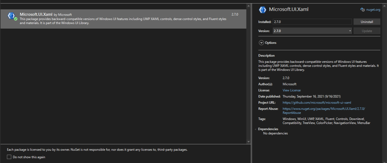The height and width of the screenshot is (163, 387).
Task: Click the nuget.org globe icon
Action: coord(362,10)
